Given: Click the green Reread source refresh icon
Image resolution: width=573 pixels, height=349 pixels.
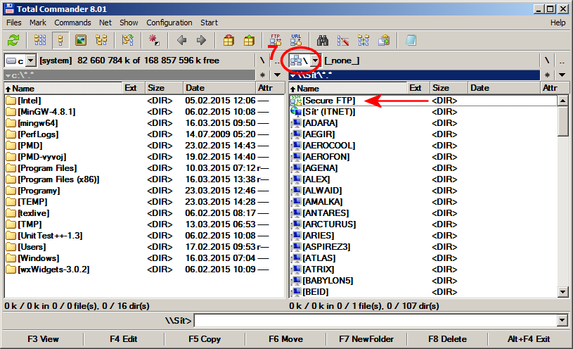Looking at the screenshot, I should click(13, 40).
